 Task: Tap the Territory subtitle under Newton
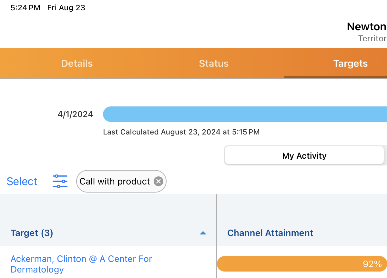[372, 38]
